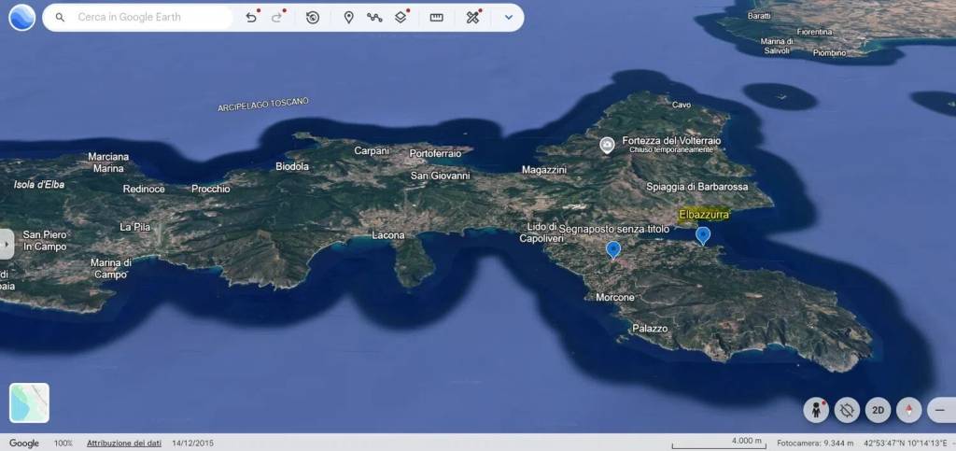The height and width of the screenshot is (451, 956).
Task: Click the location target button
Action: (847, 410)
